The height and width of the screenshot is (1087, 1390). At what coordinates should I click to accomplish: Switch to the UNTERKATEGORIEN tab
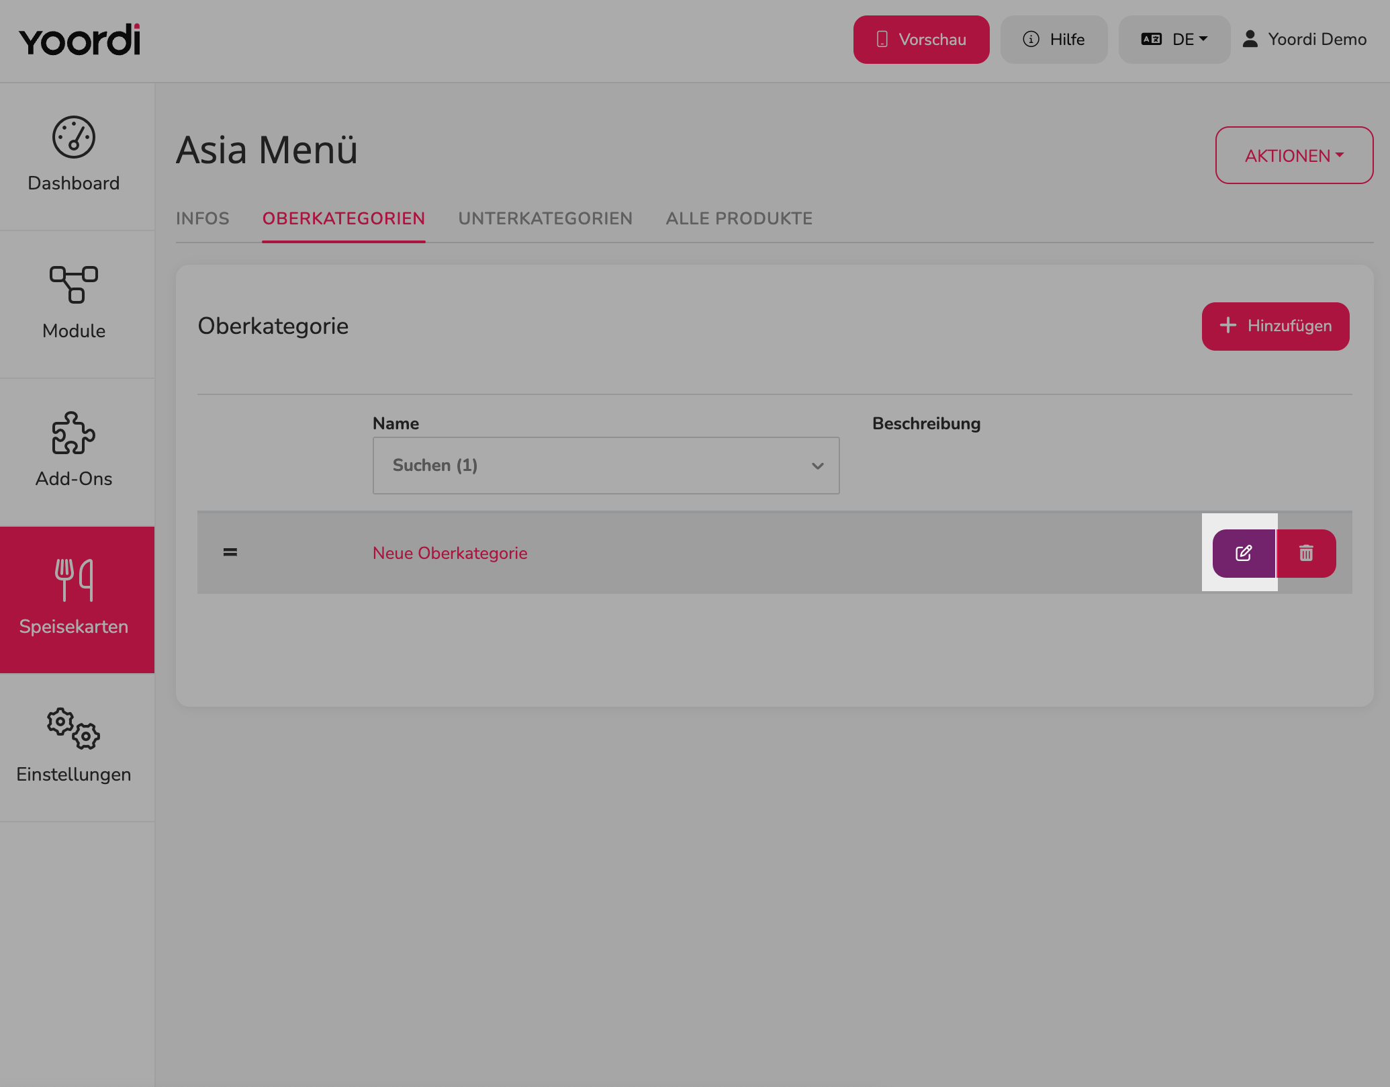[545, 218]
